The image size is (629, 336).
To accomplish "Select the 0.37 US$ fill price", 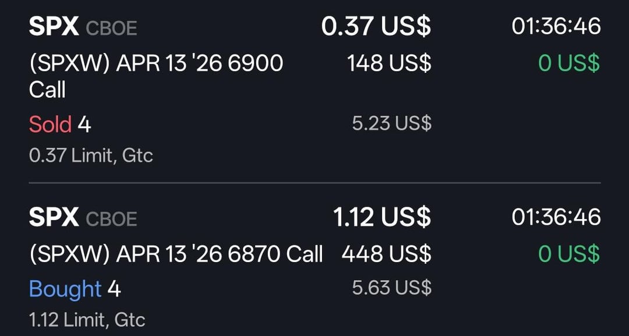I will 376,27.
